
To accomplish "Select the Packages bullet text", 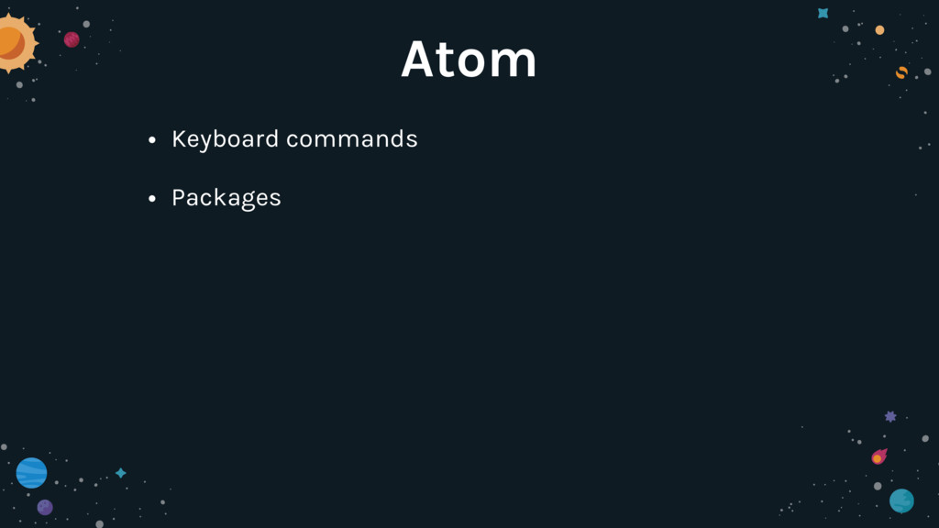I will pos(226,198).
